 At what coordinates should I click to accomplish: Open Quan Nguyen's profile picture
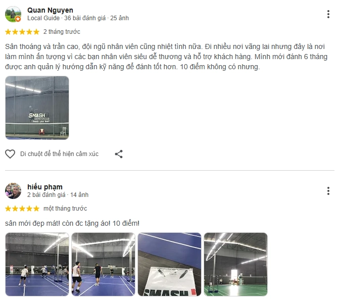pyautogui.click(x=13, y=14)
